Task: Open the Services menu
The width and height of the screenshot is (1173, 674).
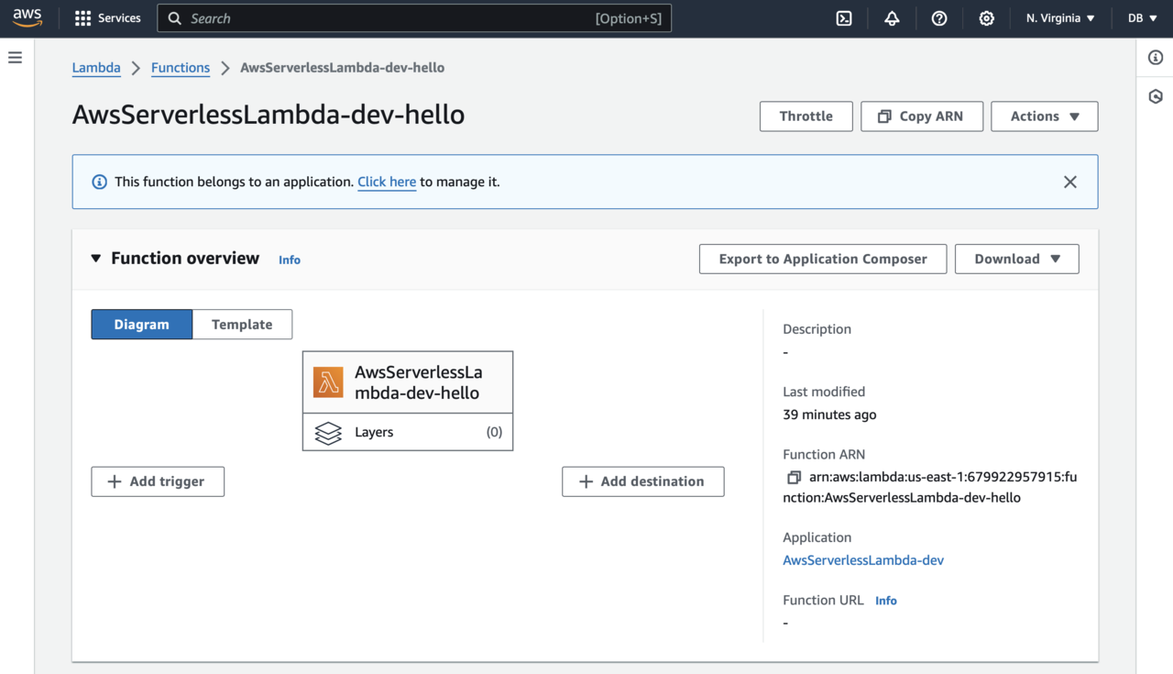Action: 108,18
